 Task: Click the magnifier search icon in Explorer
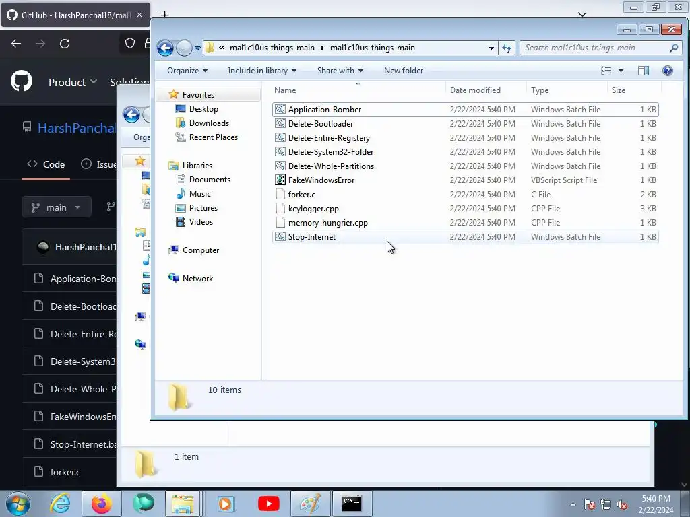(x=674, y=48)
